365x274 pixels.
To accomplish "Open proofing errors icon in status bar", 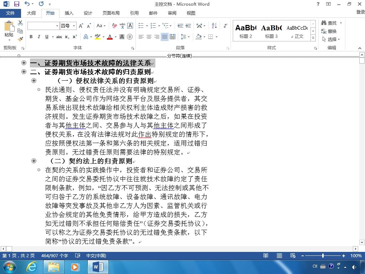I will (77, 255).
